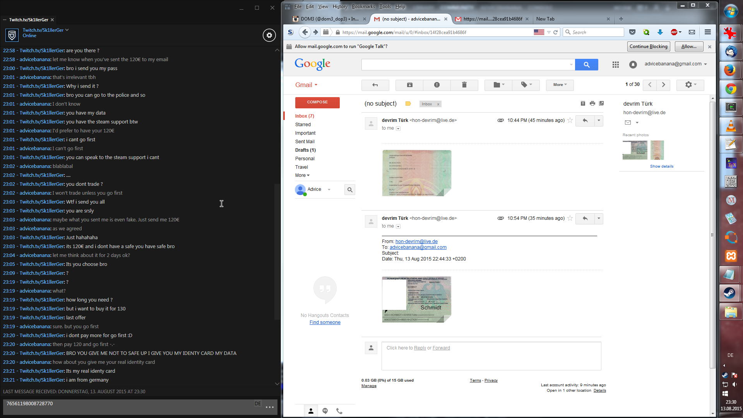This screenshot has height=418, width=743.
Task: Toggle the yellow importance marker
Action: coord(408,104)
